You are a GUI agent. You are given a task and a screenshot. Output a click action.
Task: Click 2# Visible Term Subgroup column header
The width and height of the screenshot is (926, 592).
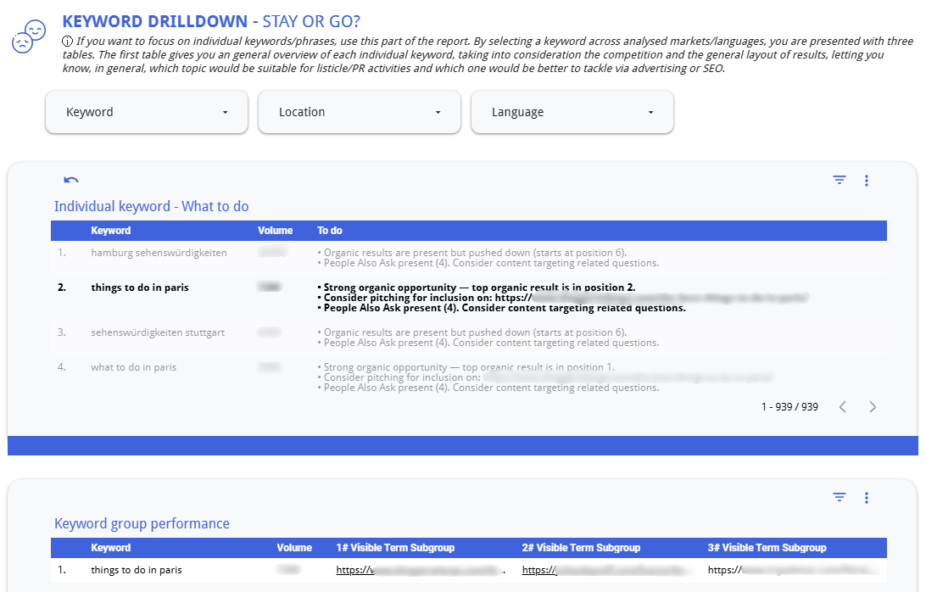pos(581,548)
